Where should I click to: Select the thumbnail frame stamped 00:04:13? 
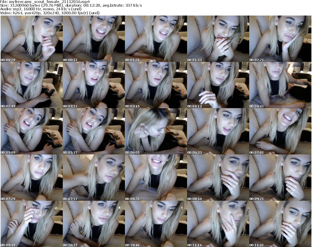(x=218, y=85)
